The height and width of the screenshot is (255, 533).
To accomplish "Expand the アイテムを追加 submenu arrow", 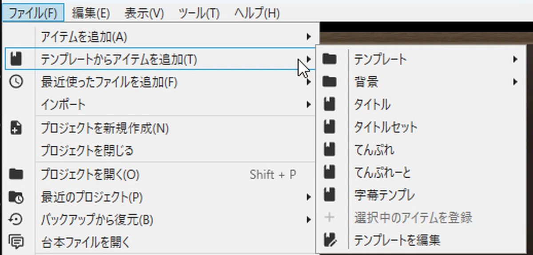I will [x=309, y=36].
